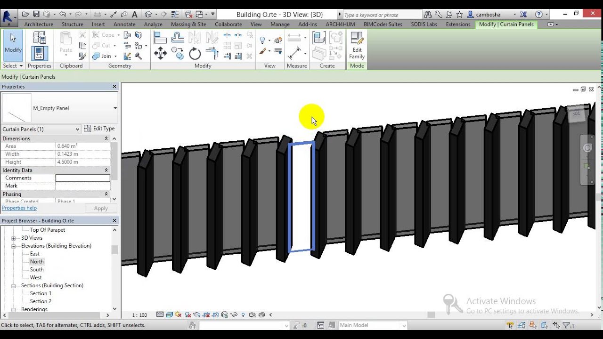The image size is (603, 339).
Task: Click the Create Assembly icon
Action: (x=319, y=38)
